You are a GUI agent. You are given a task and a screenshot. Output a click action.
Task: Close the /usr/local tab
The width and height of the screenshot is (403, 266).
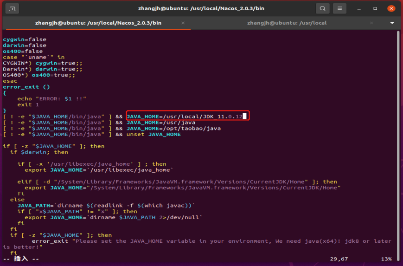pos(371,23)
